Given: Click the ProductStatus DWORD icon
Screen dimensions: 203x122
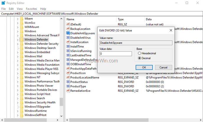Looking at the screenshot, I should pos(68,82).
